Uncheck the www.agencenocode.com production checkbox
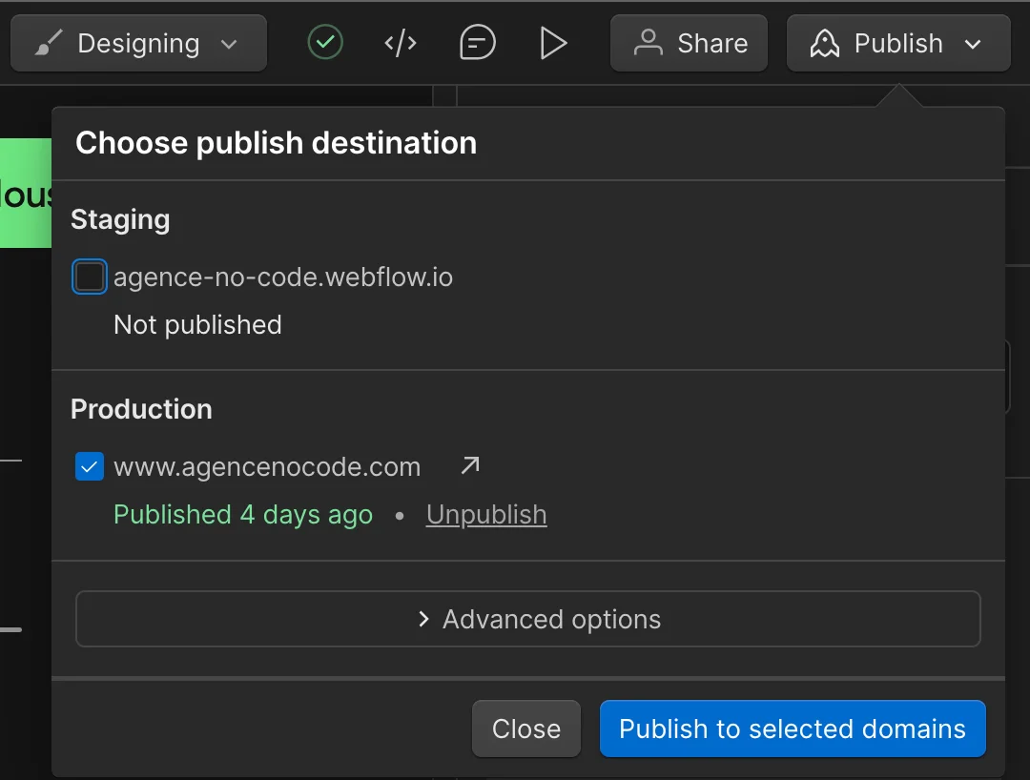1030x780 pixels. [x=90, y=467]
